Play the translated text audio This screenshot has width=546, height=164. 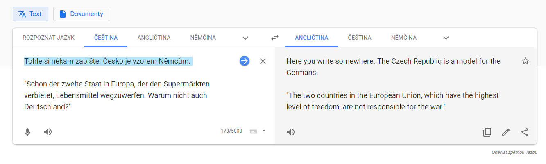point(291,132)
